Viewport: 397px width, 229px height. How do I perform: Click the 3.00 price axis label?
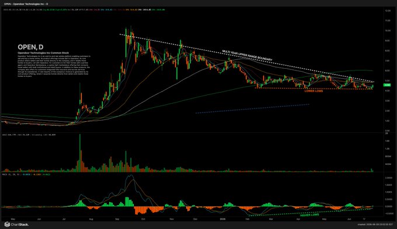point(388,101)
